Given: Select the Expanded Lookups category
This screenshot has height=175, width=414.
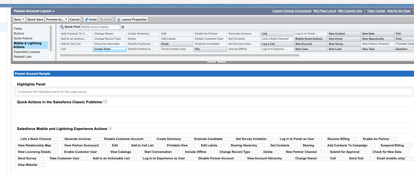Looking at the screenshot, I should coord(27,52).
